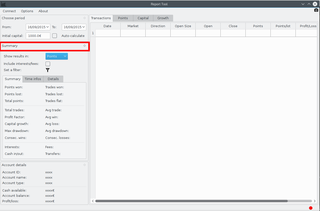Float the Account details panel via diamond icon
Image resolution: width=320 pixels, height=211 pixels.
pos(85,165)
